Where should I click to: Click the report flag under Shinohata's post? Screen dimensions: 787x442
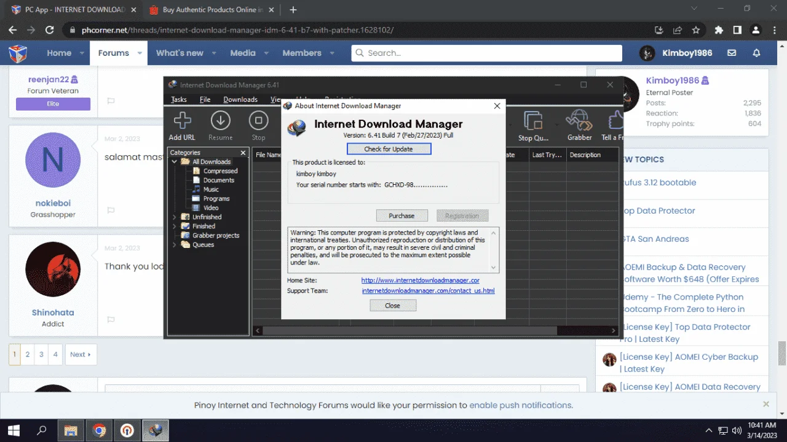tap(111, 320)
